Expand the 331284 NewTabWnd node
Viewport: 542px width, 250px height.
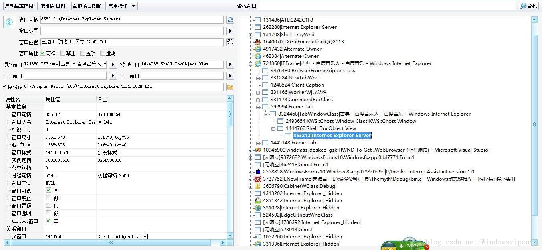(x=258, y=78)
